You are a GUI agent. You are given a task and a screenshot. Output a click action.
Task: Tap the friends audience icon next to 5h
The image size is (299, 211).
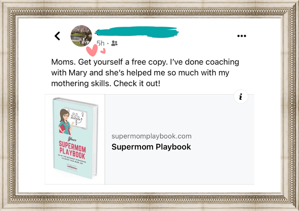click(114, 43)
